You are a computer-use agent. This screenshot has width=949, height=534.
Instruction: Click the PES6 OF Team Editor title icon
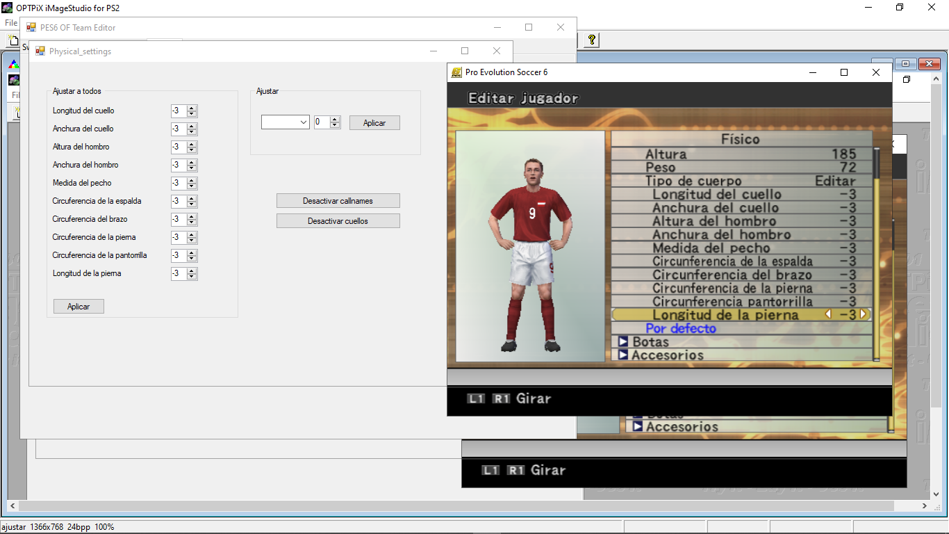pos(31,27)
